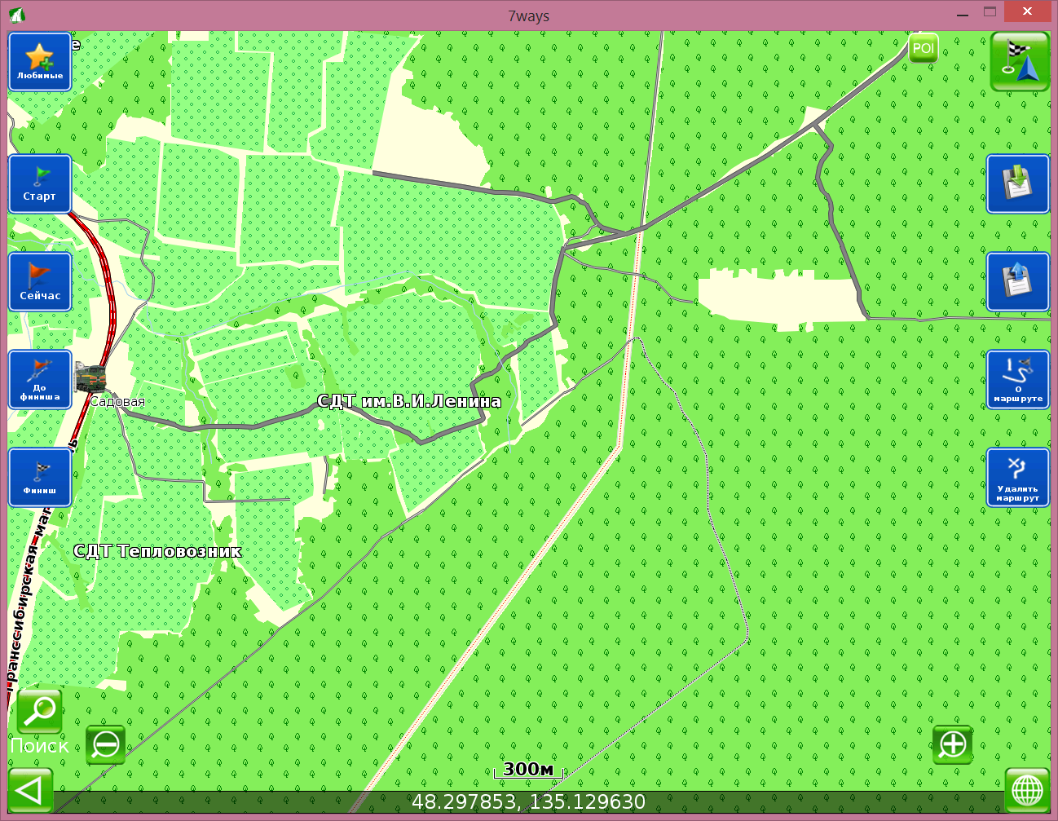Open the Любимые favorites star button
This screenshot has height=821, width=1058.
pyautogui.click(x=40, y=62)
